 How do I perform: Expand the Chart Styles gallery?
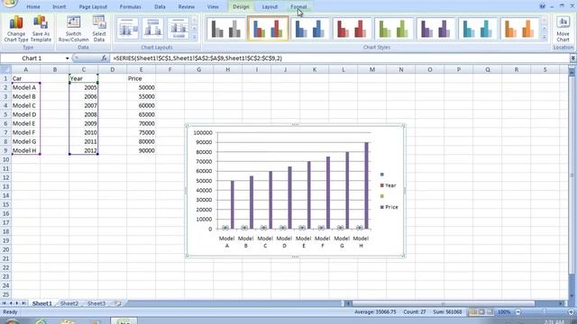click(545, 37)
